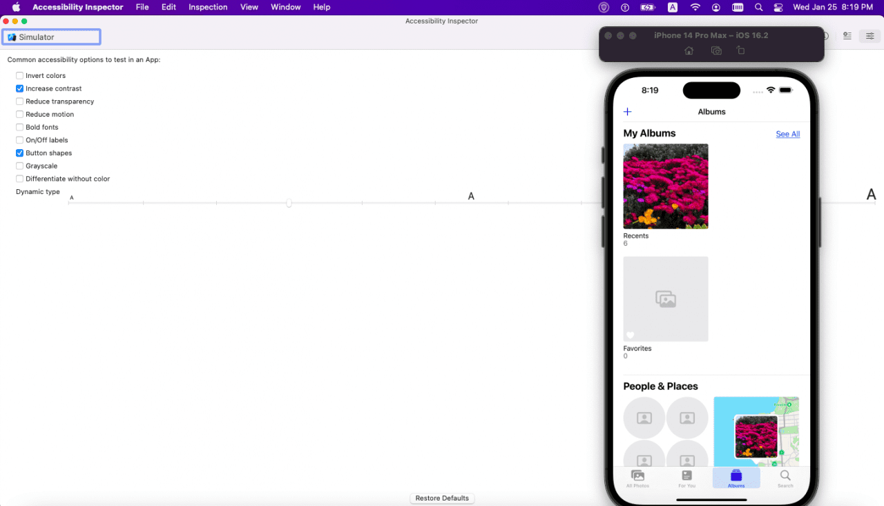
Task: Enable the Invert colors checkbox
Action: click(20, 76)
